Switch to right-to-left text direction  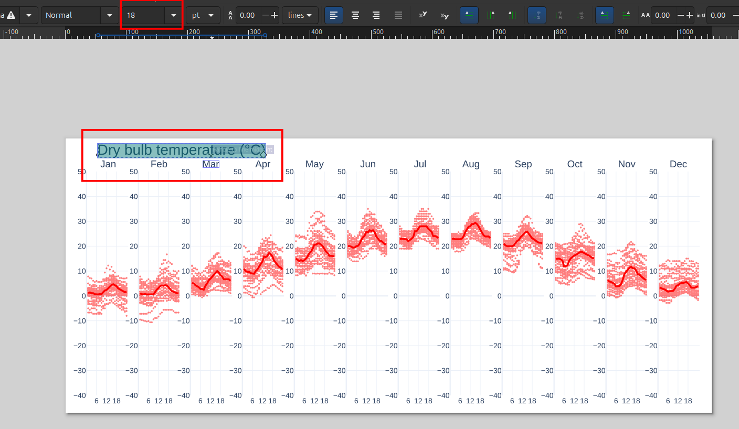click(626, 15)
